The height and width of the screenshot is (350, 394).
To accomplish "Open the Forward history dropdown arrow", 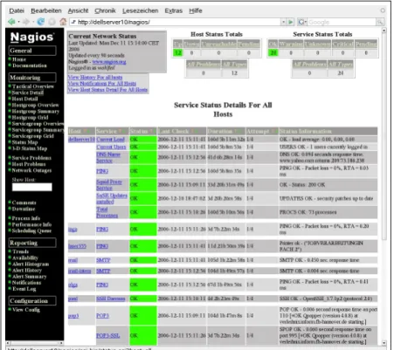I will tap(33, 22).
